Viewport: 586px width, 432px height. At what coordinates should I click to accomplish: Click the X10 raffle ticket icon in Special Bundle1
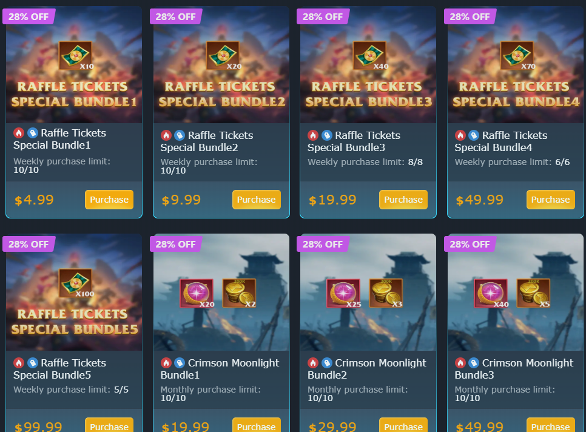[75, 55]
